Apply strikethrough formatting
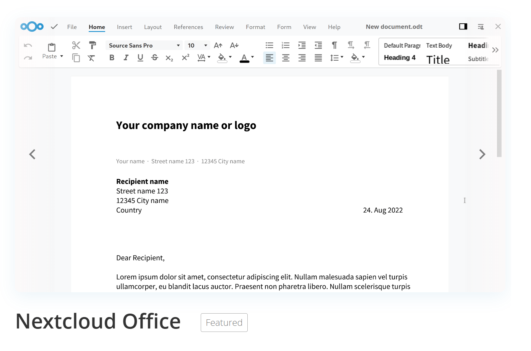Screen dimensions: 531x351 [x=154, y=58]
